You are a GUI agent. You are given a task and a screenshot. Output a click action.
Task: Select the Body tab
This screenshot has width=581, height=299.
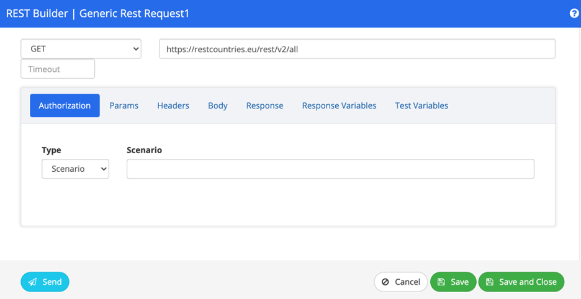217,105
